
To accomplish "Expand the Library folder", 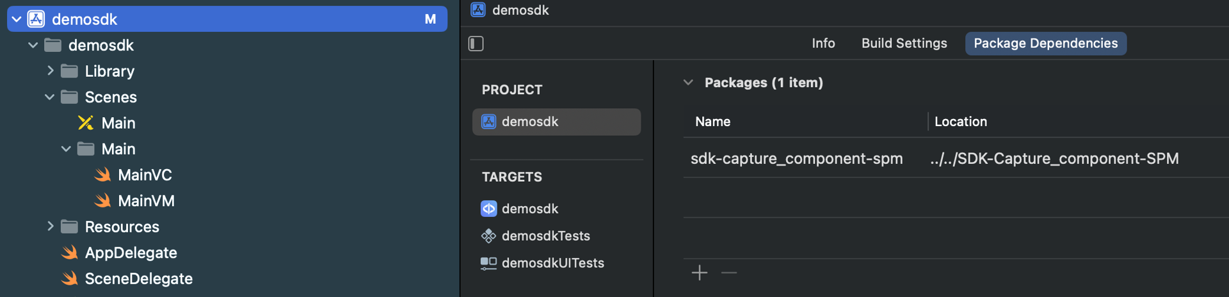I will pyautogui.click(x=50, y=71).
